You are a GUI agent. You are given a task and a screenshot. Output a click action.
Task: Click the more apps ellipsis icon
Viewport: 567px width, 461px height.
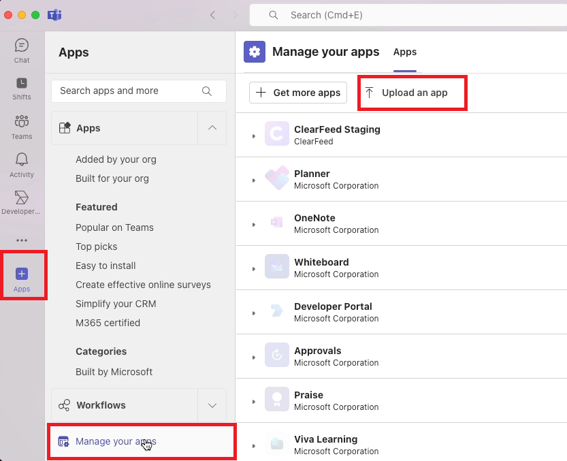[22, 240]
